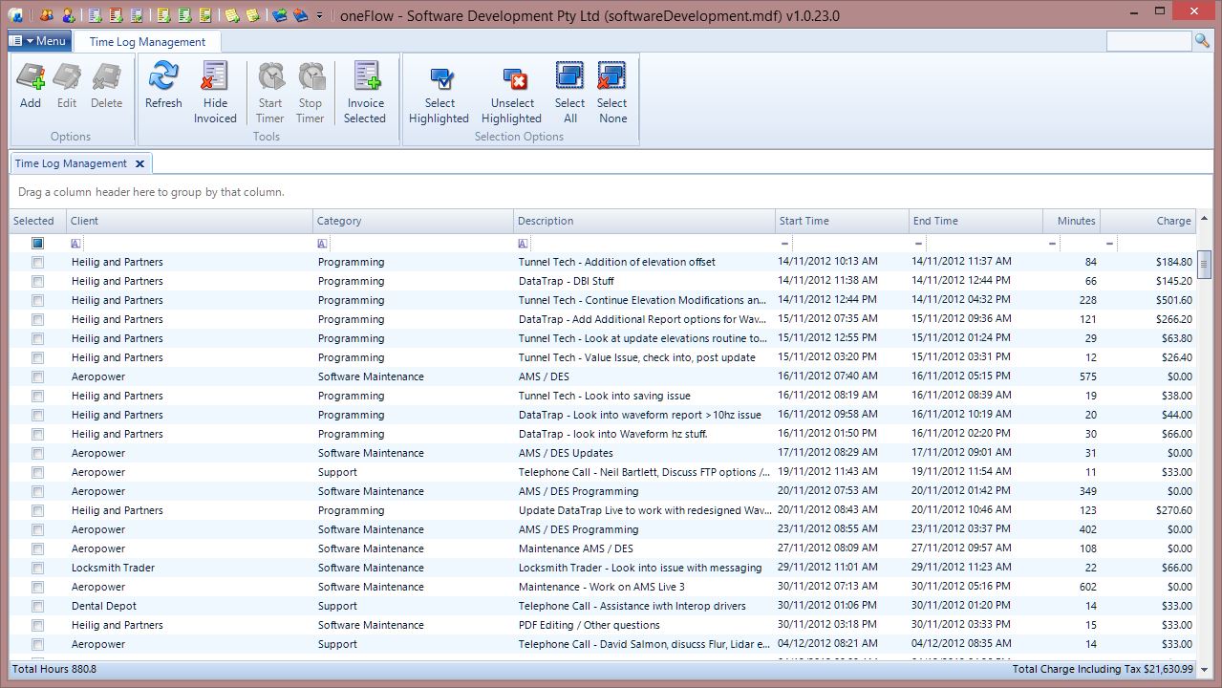
Task: Click the Select Highlighted icon
Action: tap(439, 76)
